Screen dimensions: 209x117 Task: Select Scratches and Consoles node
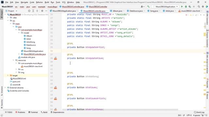pos(19,91)
